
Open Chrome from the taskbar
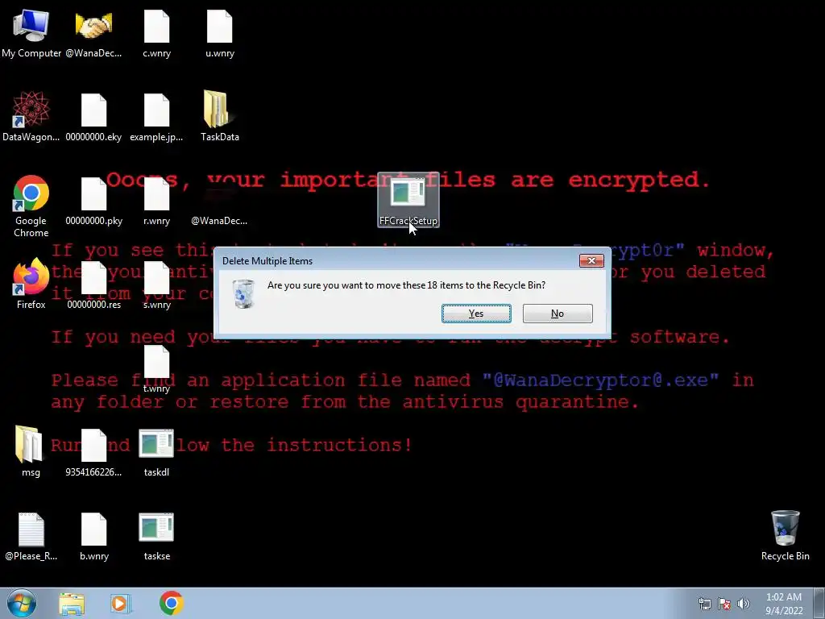point(171,603)
